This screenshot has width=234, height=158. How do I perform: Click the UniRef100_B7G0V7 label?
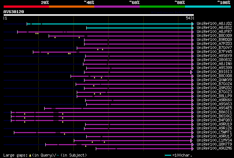(214, 48)
